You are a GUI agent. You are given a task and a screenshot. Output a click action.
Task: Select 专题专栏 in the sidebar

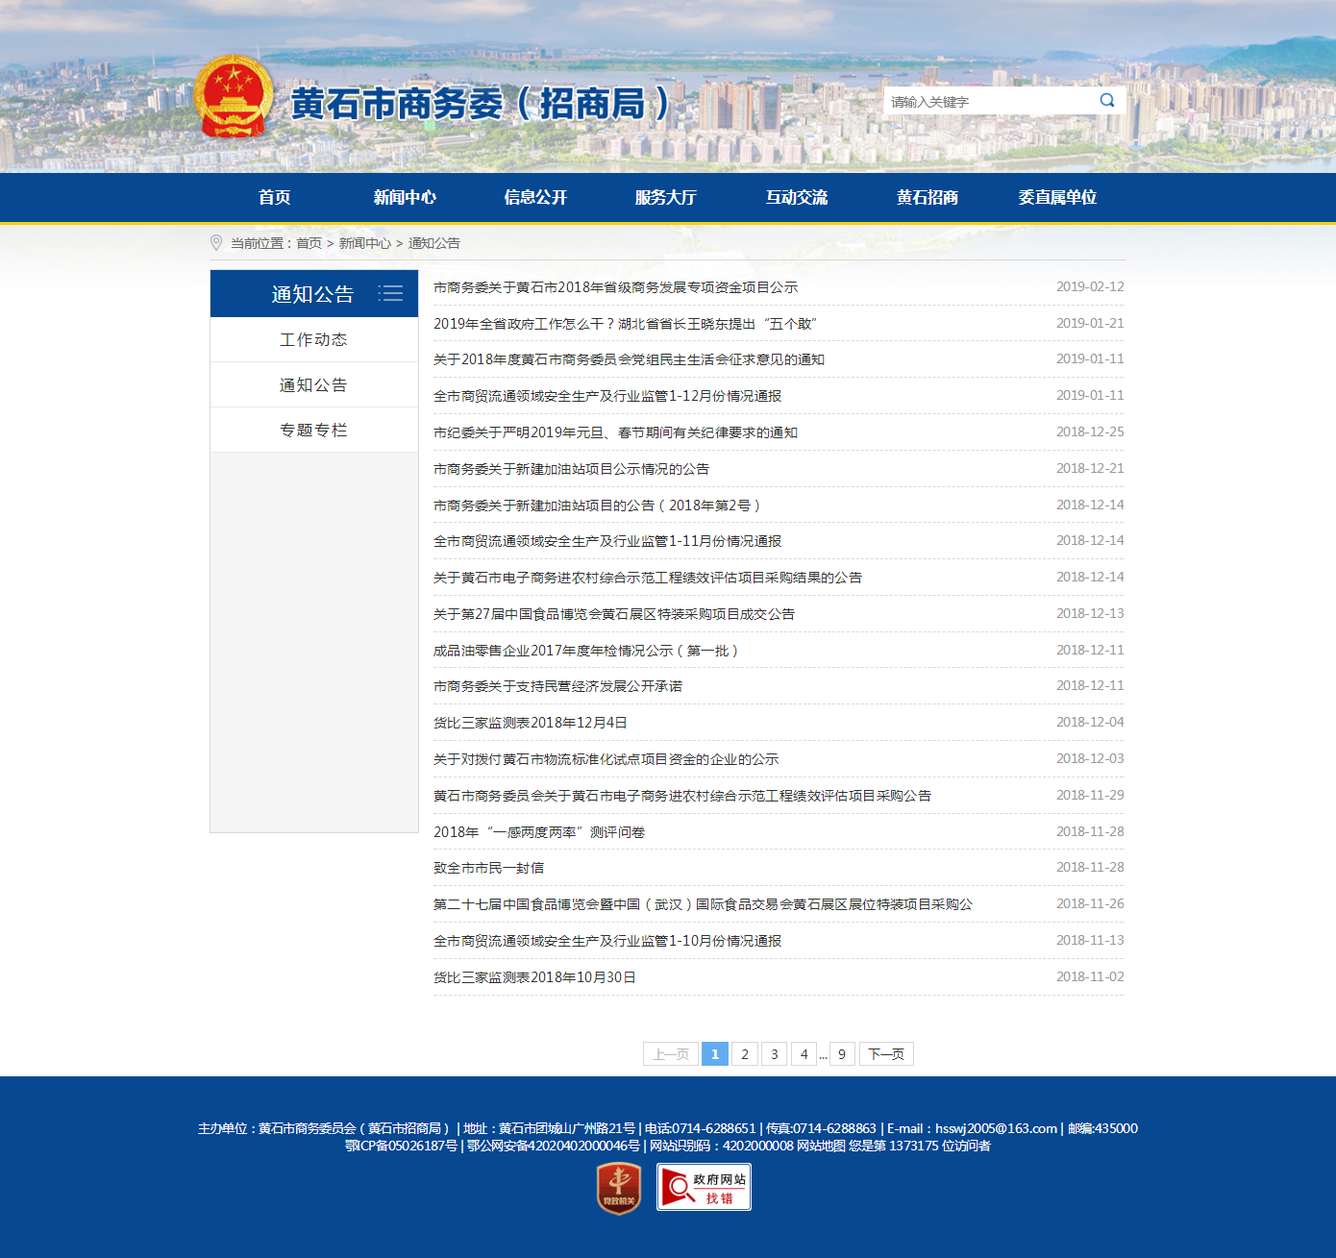pyautogui.click(x=313, y=431)
